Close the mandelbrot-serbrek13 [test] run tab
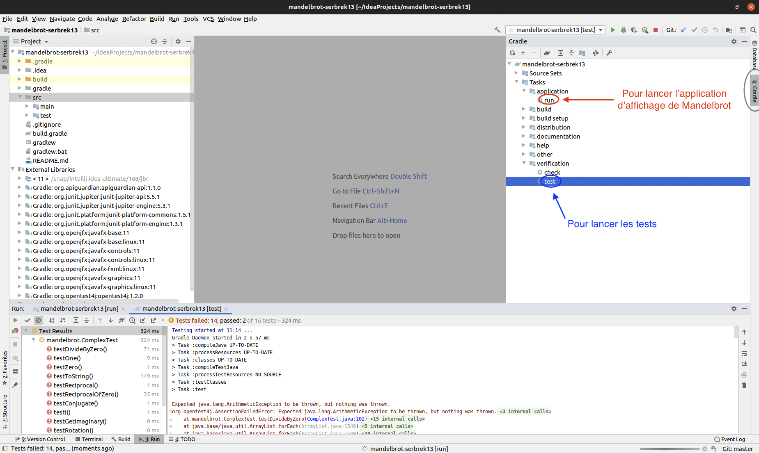This screenshot has width=759, height=453. point(226,309)
